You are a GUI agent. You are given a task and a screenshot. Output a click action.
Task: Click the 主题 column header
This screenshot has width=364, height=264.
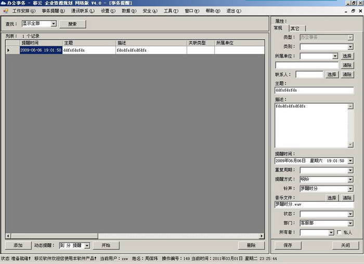89,43
